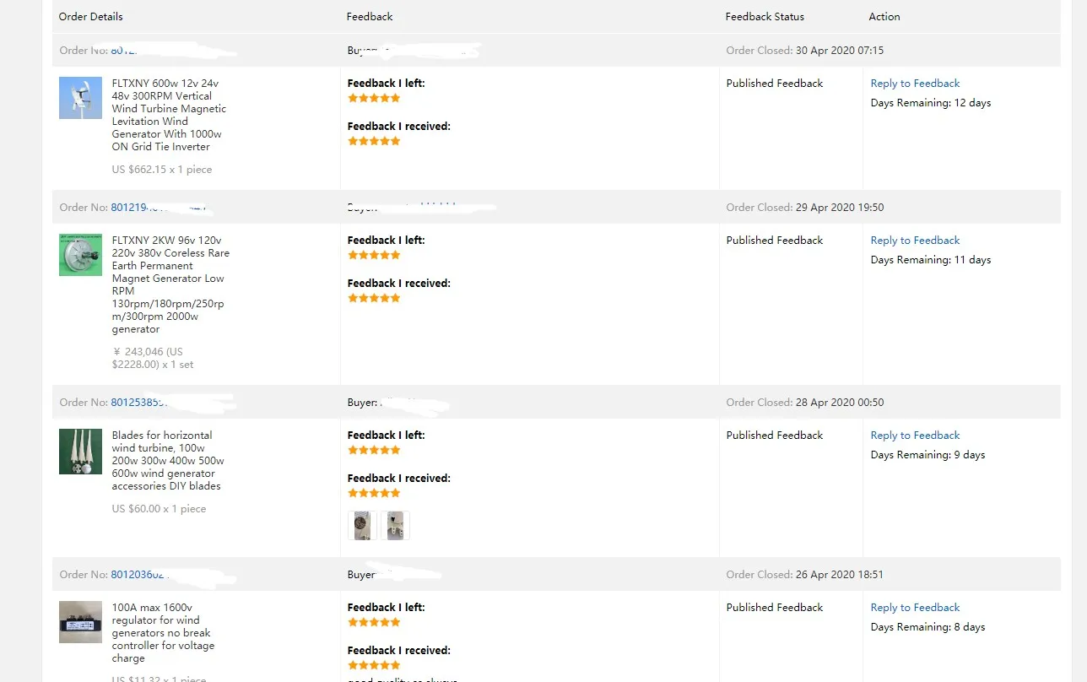Reply to Feedback with 9 days remaining
Image resolution: width=1087 pixels, height=682 pixels.
click(x=915, y=436)
